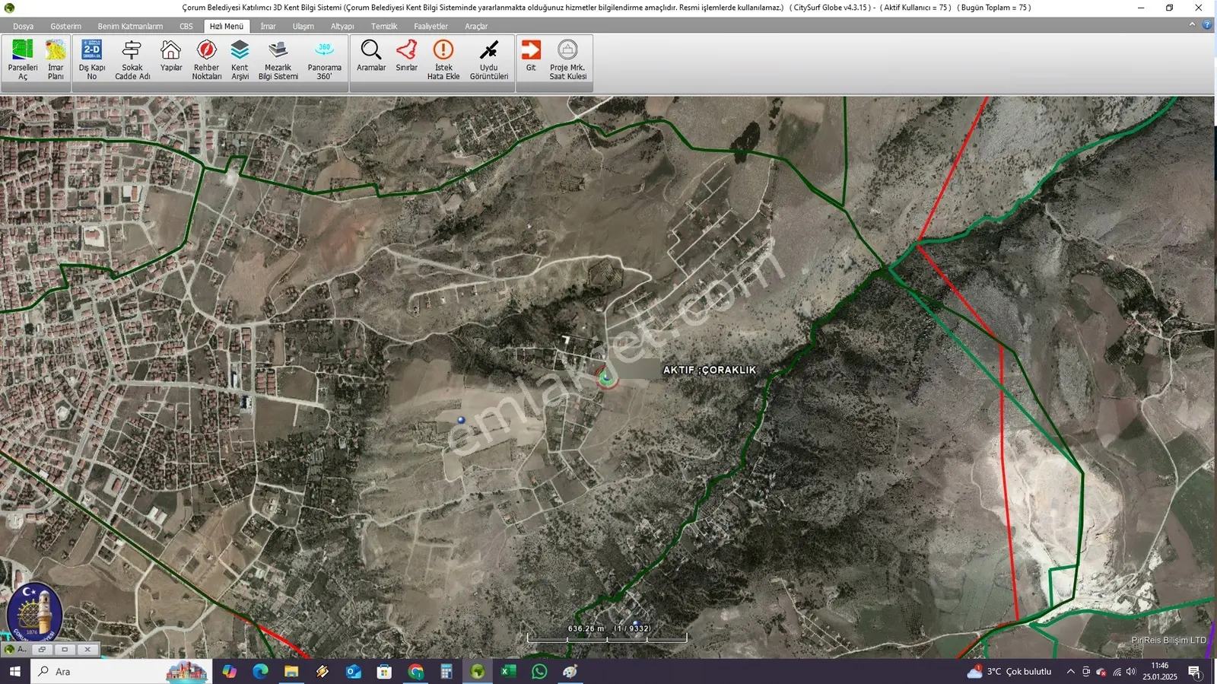Switch to CitySurf Globe taskbar icon

478,671
